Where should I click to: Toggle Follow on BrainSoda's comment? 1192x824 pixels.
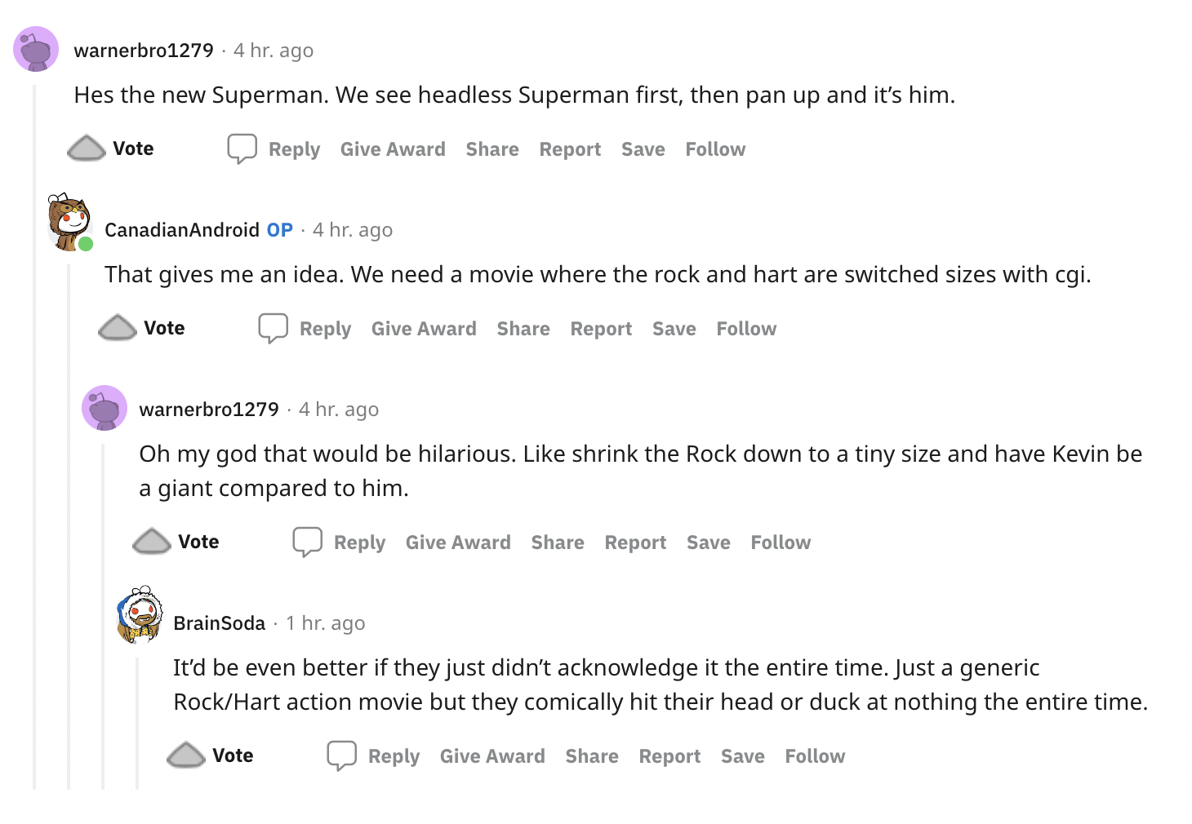click(814, 755)
